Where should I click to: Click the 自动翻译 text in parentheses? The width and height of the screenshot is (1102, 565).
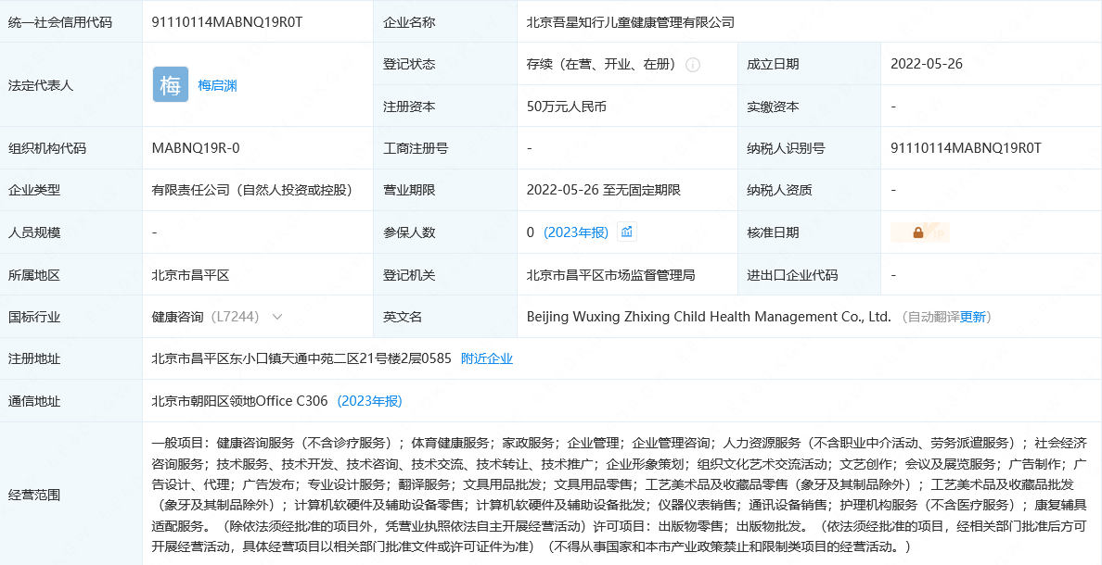click(x=934, y=317)
